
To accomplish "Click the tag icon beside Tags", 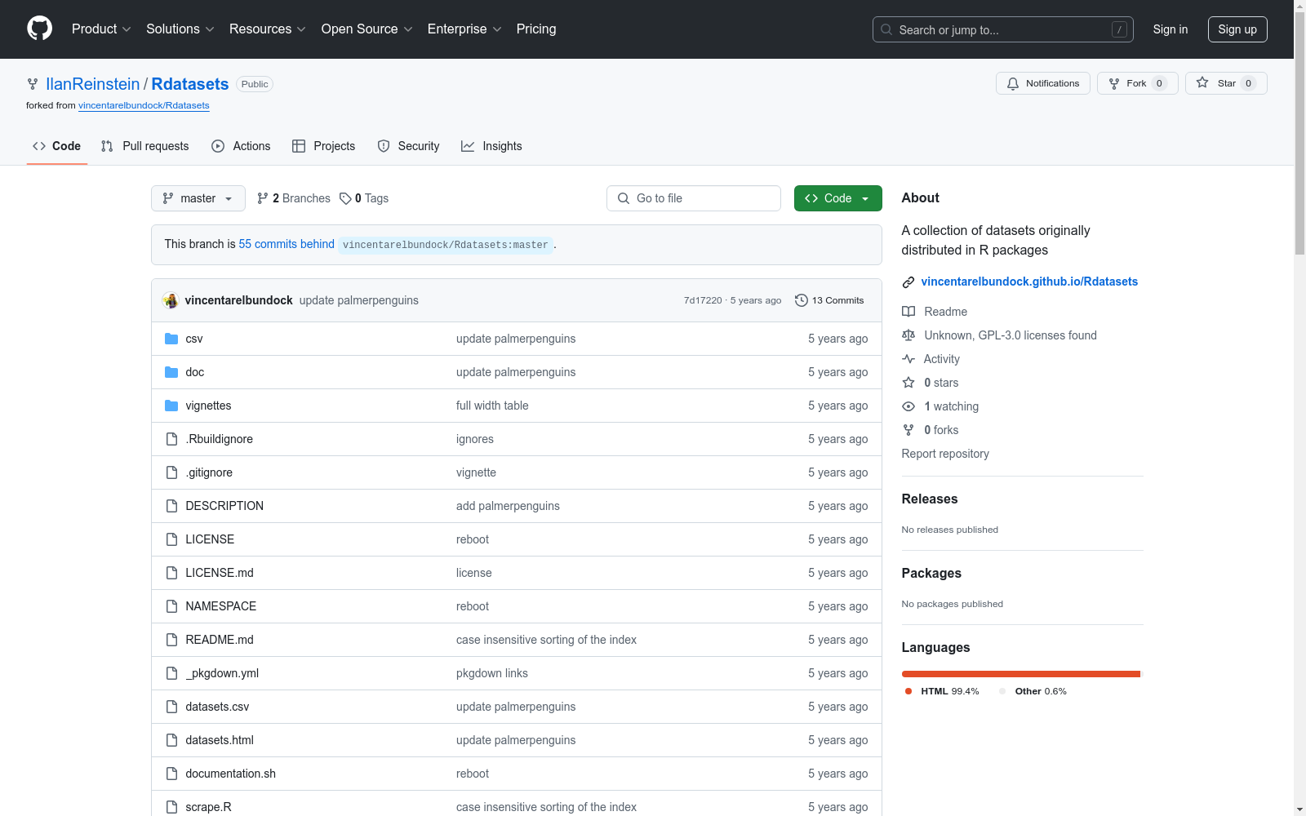I will tap(345, 198).
